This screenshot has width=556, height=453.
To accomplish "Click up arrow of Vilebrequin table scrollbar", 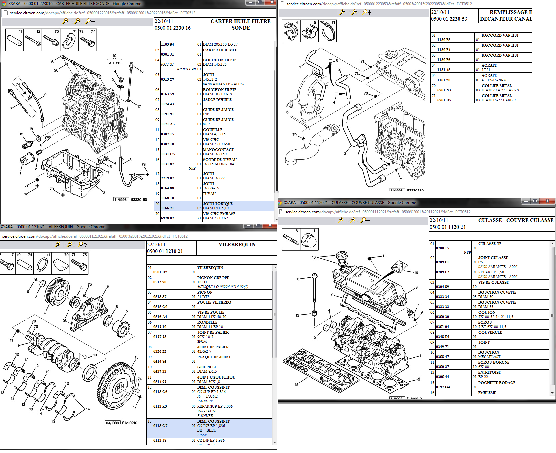I will point(275,267).
